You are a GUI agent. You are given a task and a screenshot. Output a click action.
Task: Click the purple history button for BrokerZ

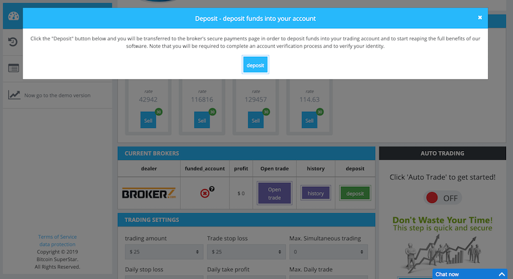(x=315, y=193)
